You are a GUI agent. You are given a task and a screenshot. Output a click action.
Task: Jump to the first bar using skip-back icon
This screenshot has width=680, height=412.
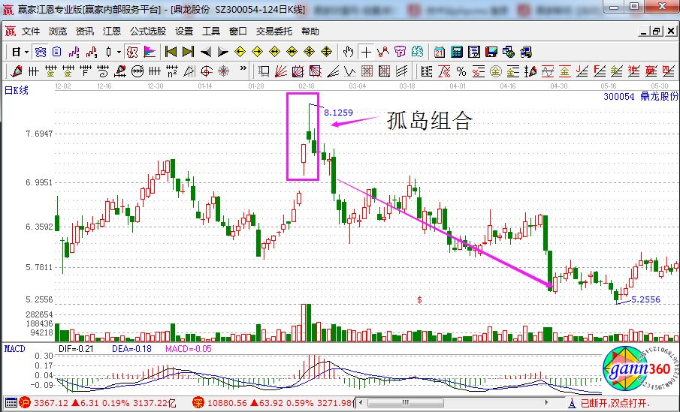[171, 52]
